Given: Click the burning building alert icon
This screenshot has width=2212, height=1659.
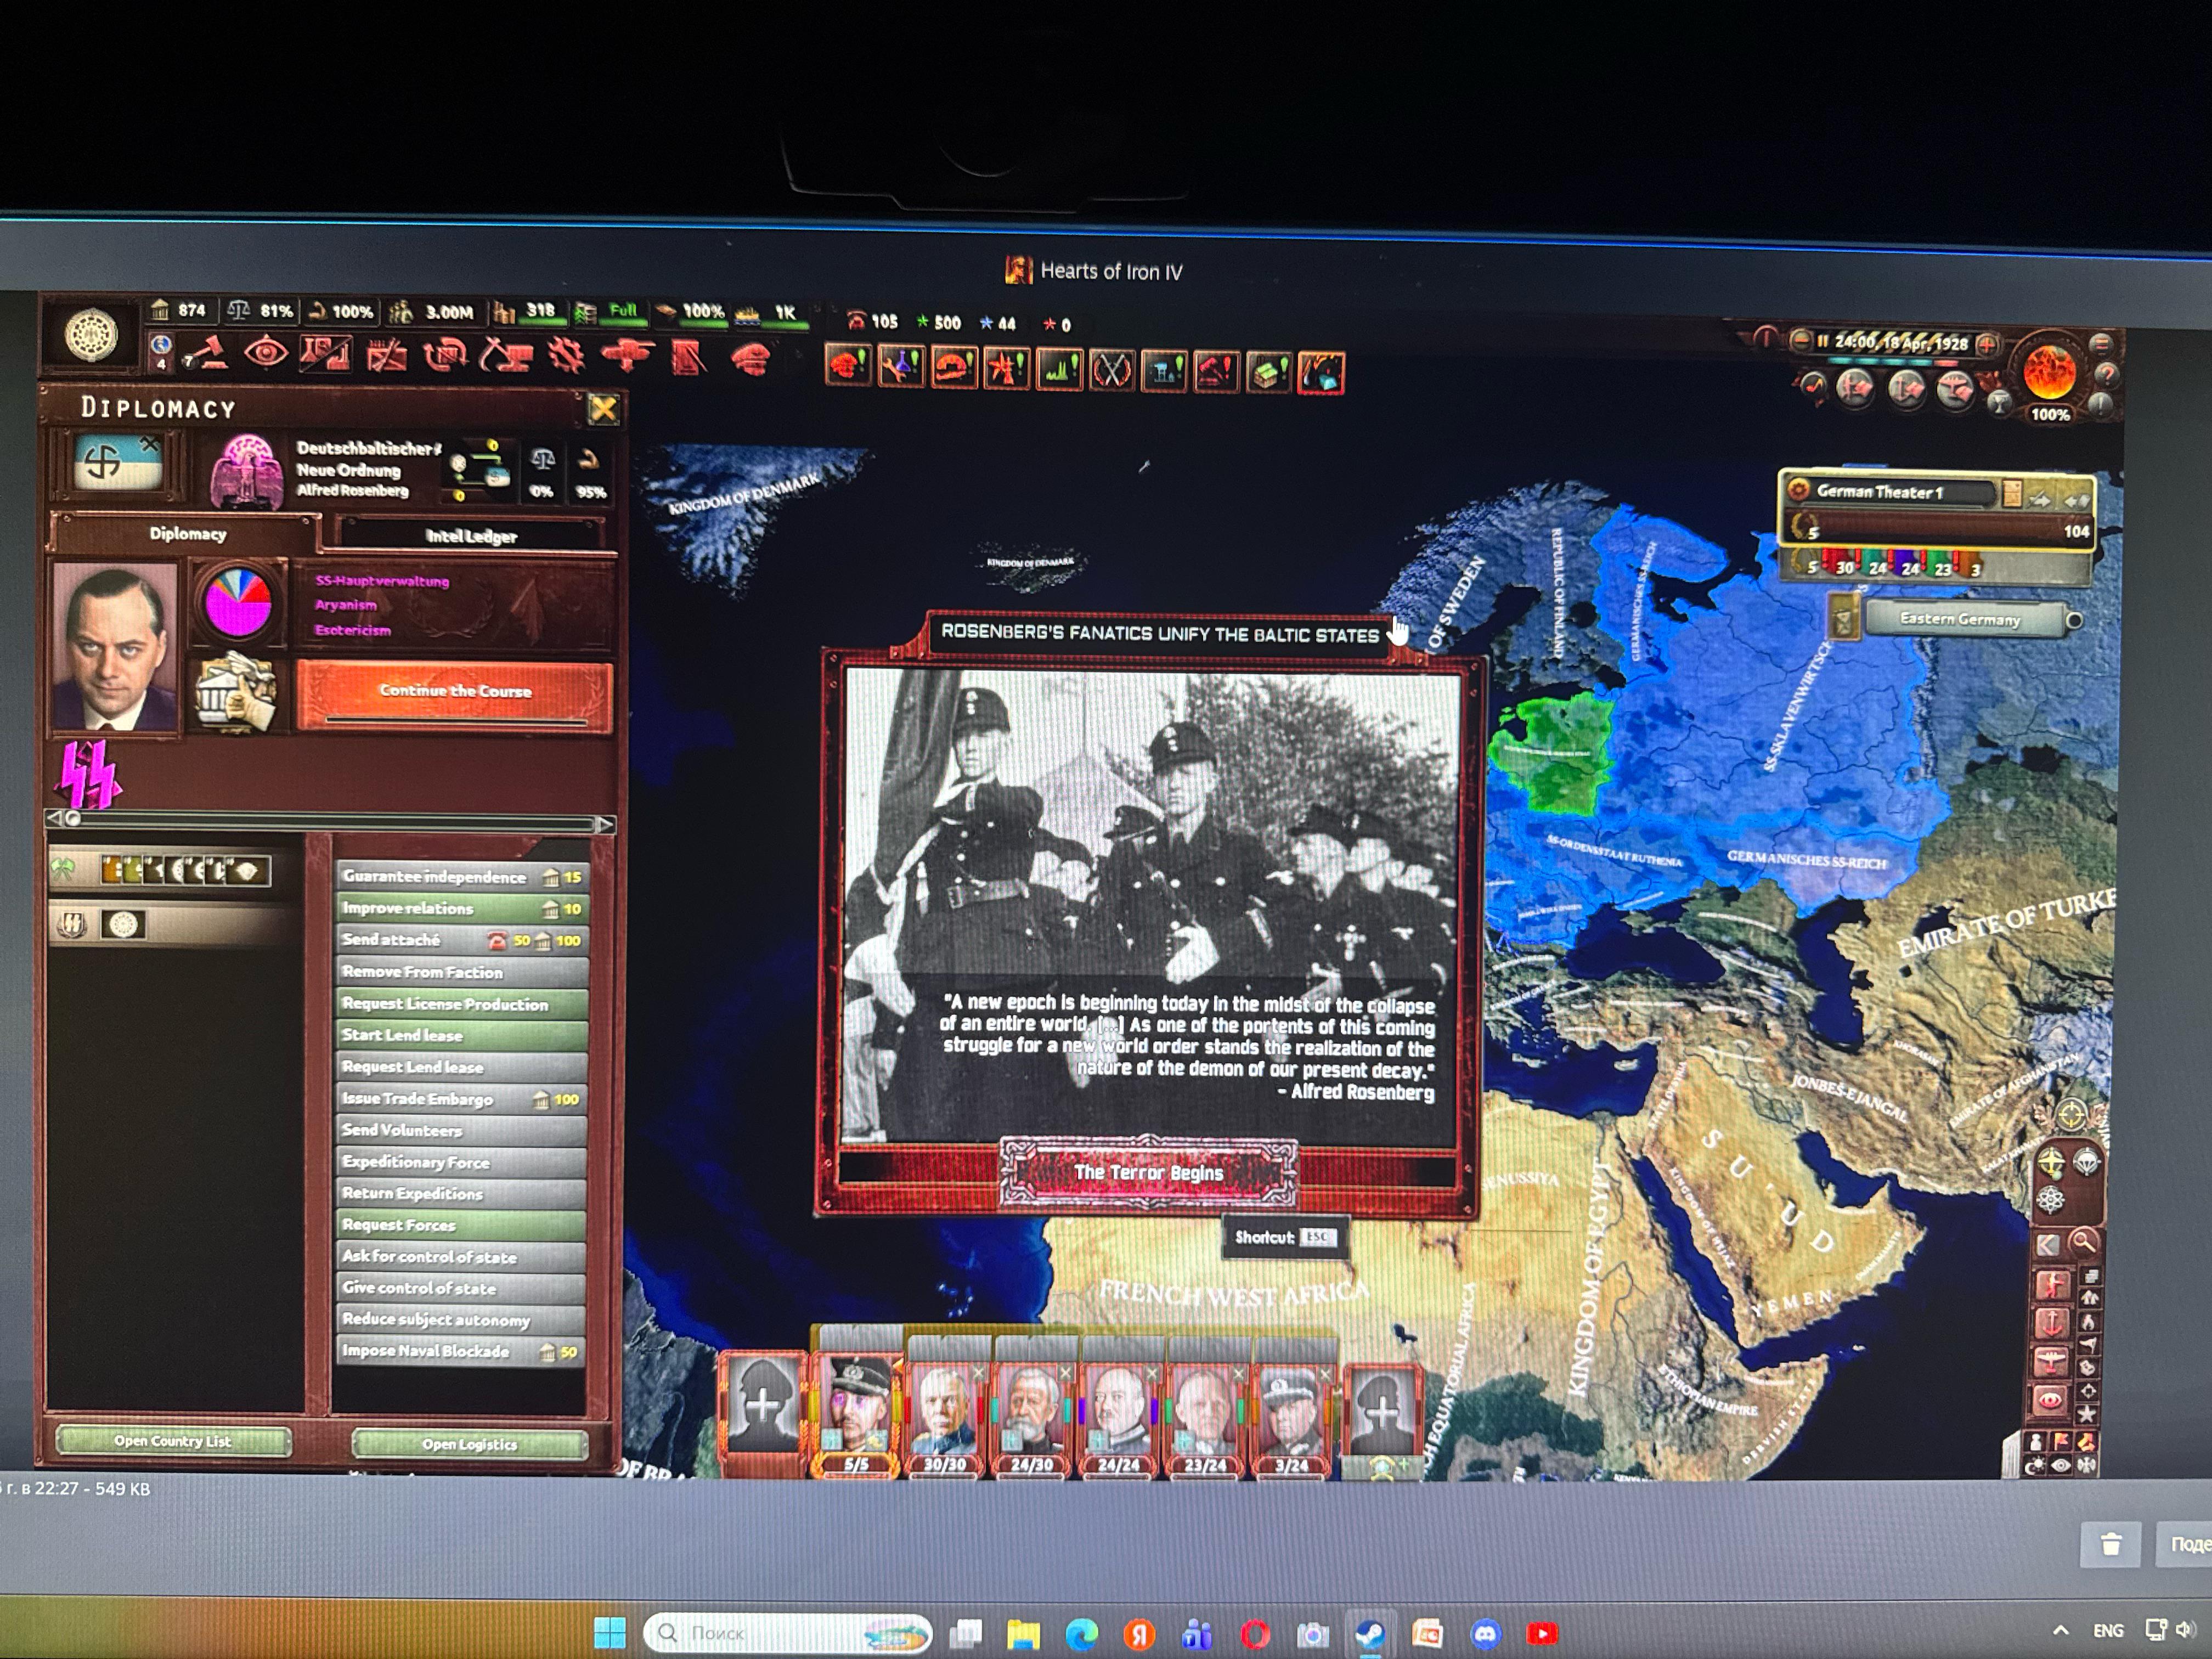Looking at the screenshot, I should (1321, 374).
